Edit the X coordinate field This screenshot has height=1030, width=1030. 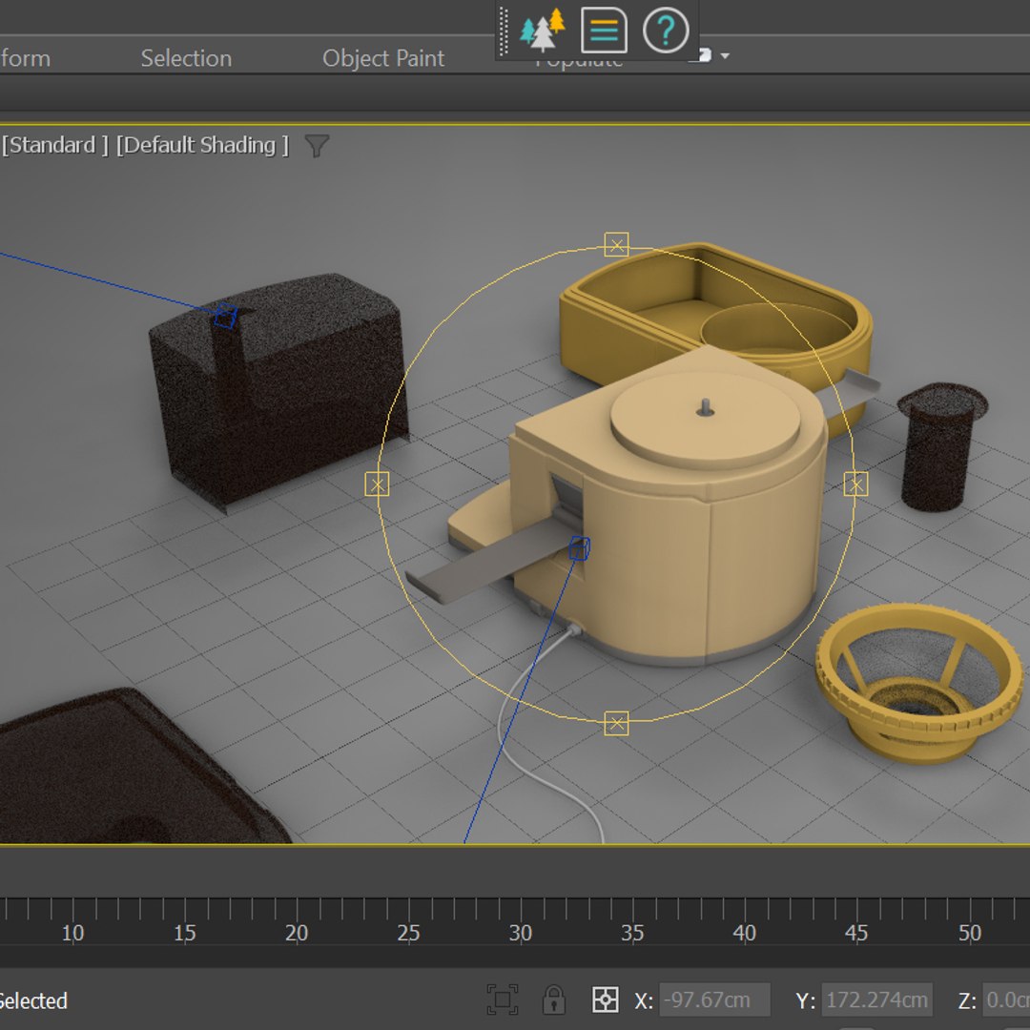tap(714, 999)
